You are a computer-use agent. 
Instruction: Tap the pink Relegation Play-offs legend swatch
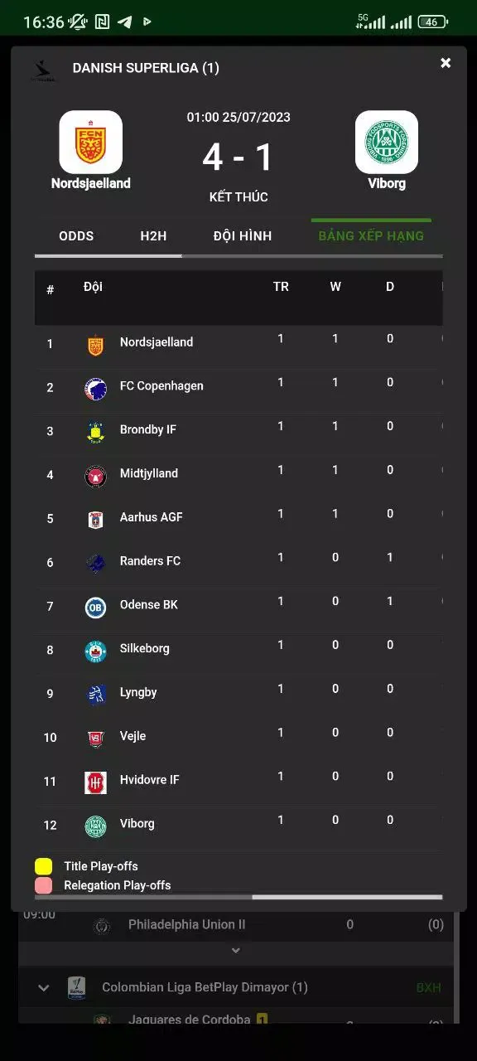pos(44,885)
